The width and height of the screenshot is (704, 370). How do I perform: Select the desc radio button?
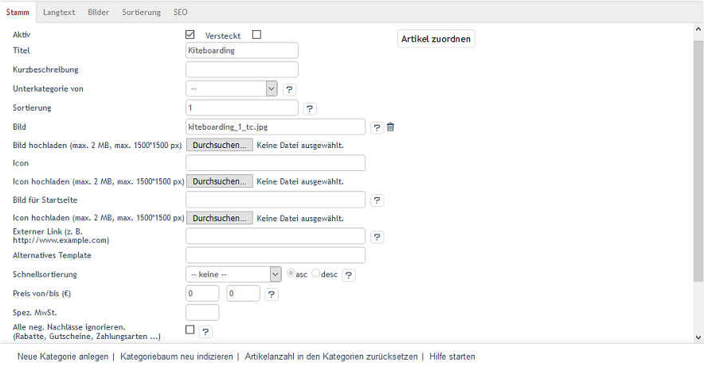coord(315,273)
